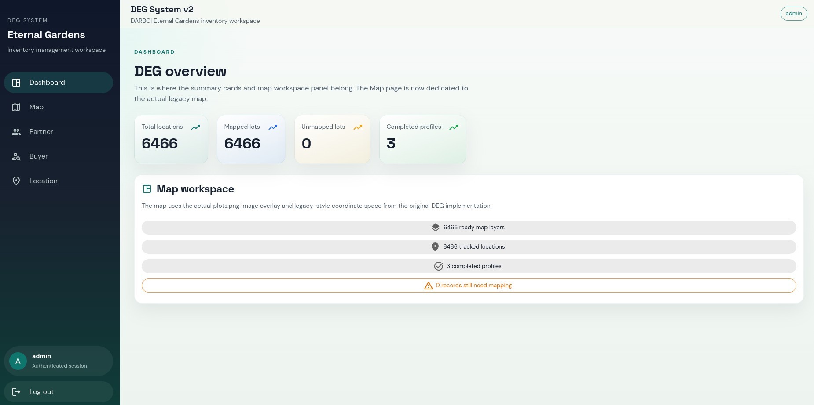Go to the Map page

(59, 107)
